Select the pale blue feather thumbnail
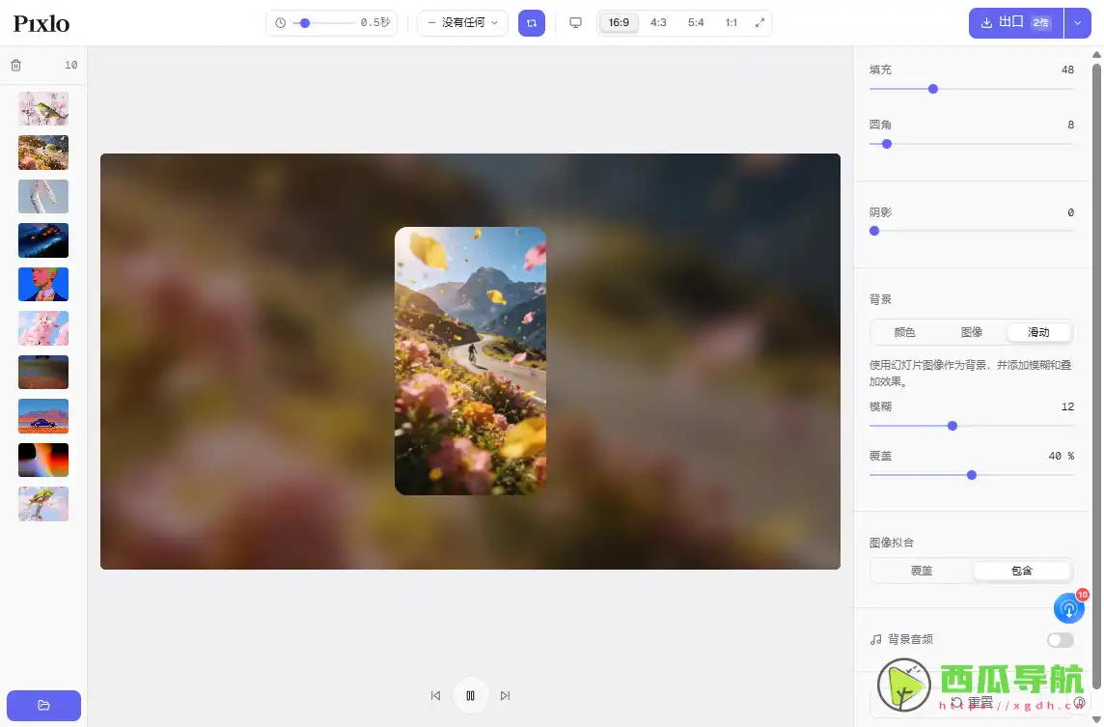This screenshot has width=1104, height=727. click(x=43, y=197)
